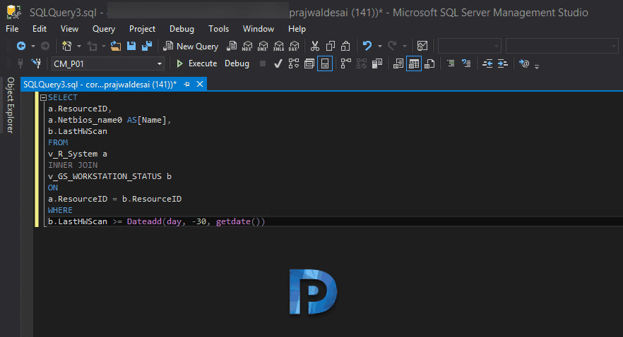
Task: Open the Window menu
Action: coord(259,29)
